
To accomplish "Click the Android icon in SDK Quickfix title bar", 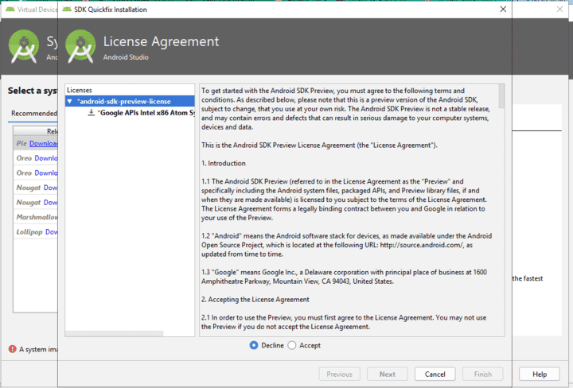I will click(67, 9).
